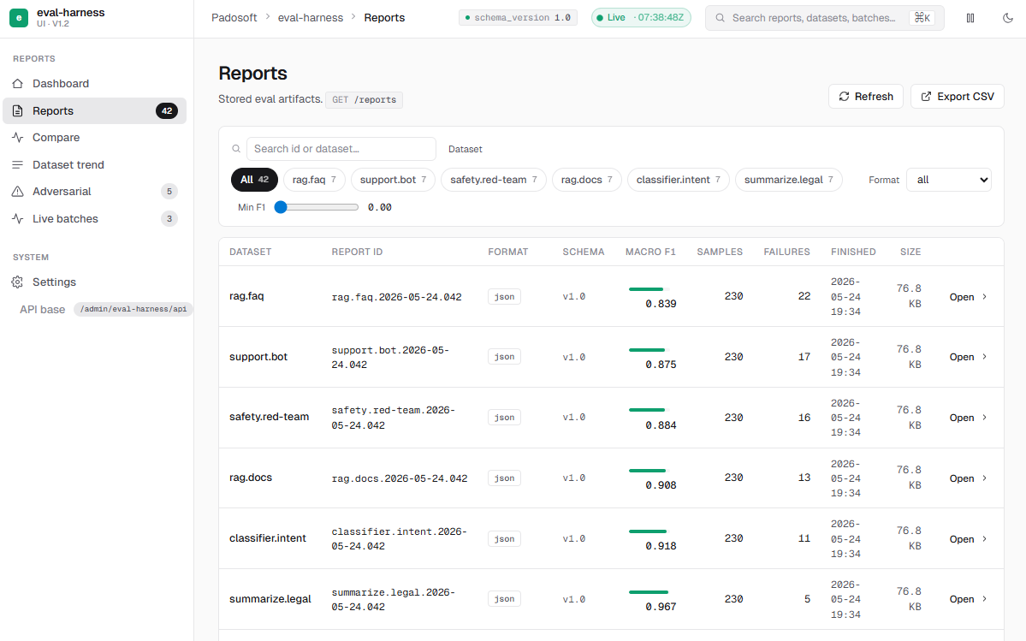The image size is (1026, 641).
Task: Filter by rag.faq dataset chip
Action: [x=314, y=180]
